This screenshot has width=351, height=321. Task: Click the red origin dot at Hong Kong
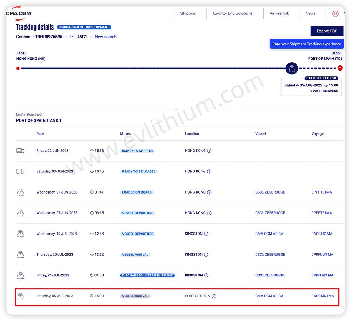click(x=18, y=68)
